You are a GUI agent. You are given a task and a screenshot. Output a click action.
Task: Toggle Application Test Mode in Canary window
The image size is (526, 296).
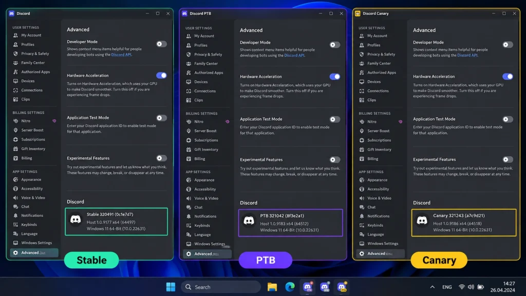pyautogui.click(x=508, y=119)
